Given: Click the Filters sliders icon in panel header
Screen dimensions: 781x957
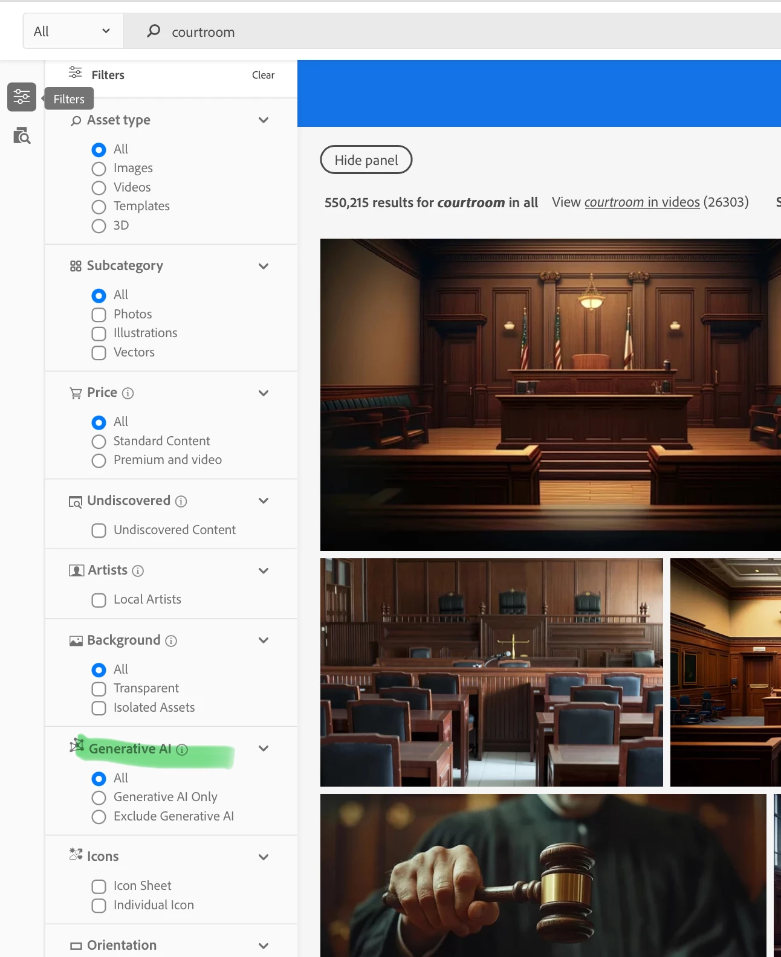Looking at the screenshot, I should click(75, 73).
